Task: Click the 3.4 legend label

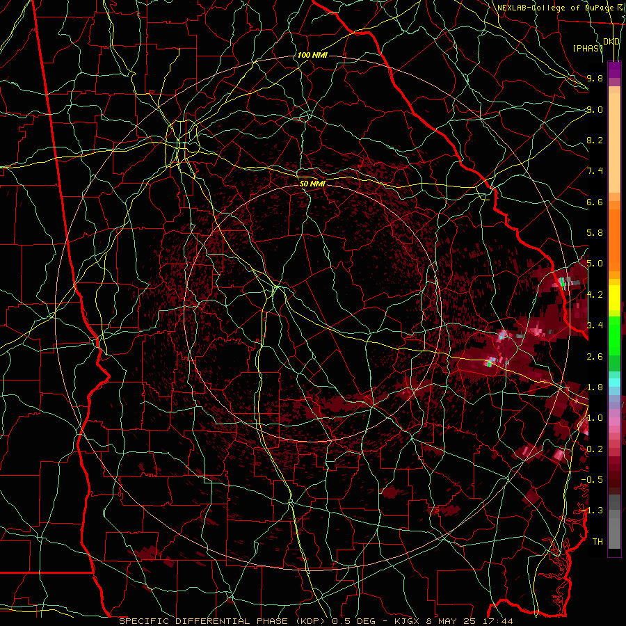Action: [x=595, y=326]
